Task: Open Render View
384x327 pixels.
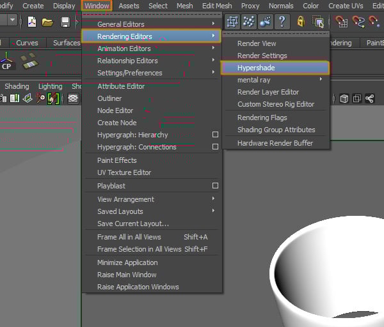Action: 257,43
